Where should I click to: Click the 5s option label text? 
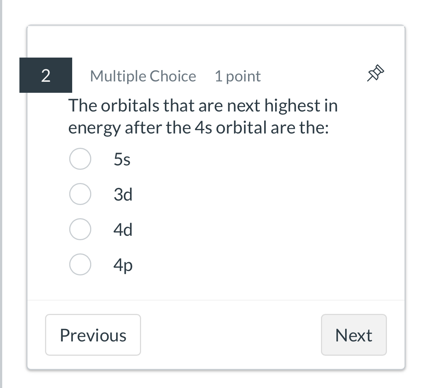point(122,159)
